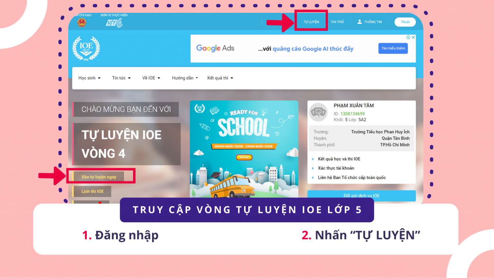494x278 pixels.
Task: Click the IOE laurel logo
Action: click(x=86, y=48)
